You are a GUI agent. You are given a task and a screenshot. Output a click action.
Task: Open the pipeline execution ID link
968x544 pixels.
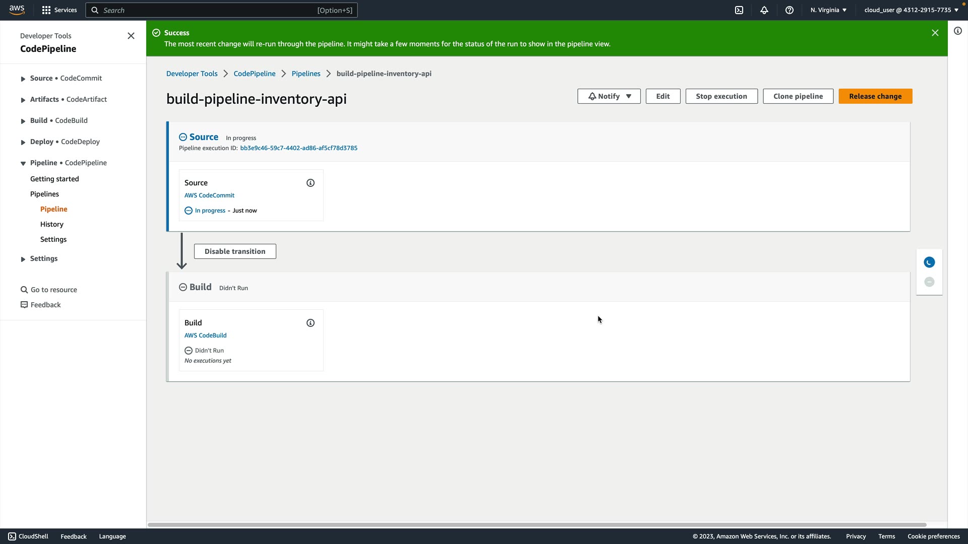tap(298, 148)
